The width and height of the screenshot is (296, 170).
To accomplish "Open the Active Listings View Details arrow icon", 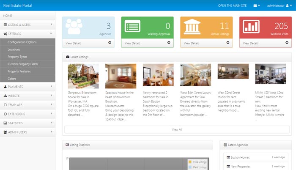I will (228, 43).
